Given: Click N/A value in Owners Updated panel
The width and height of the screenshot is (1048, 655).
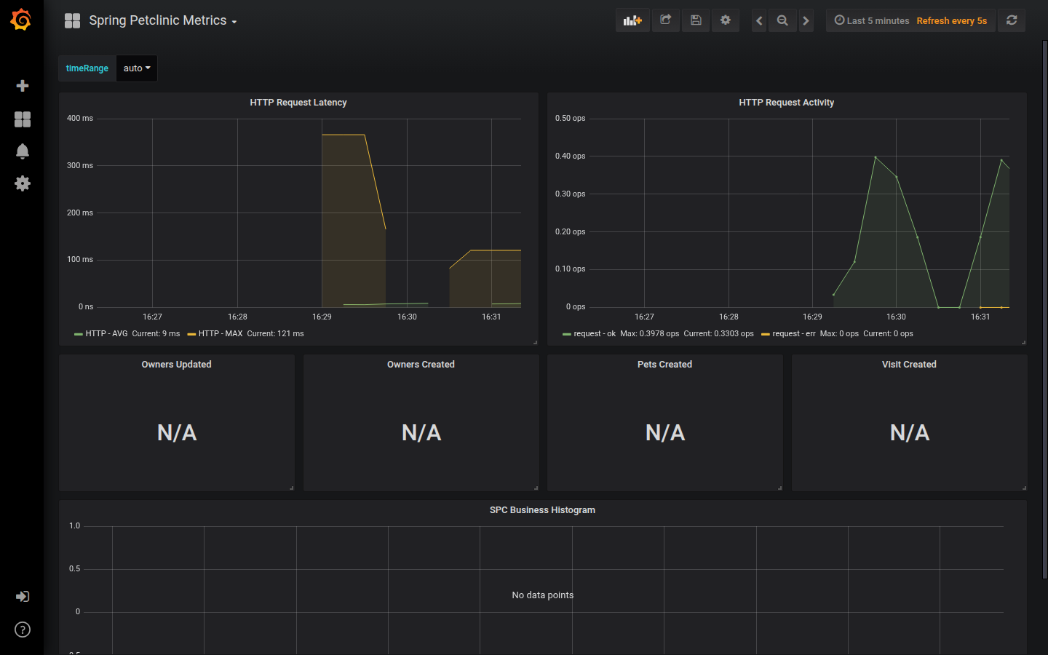Looking at the screenshot, I should coord(177,433).
